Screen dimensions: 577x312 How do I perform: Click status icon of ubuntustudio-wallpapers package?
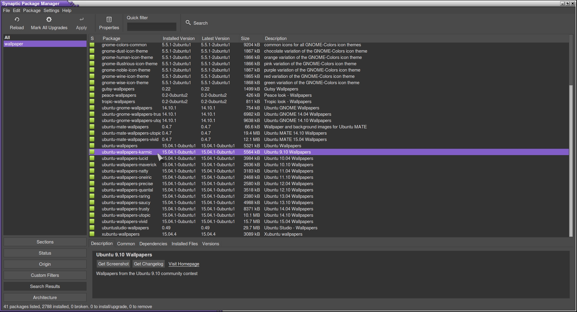[x=92, y=228]
